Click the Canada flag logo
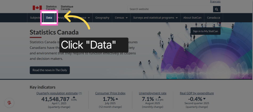Image resolution: width=253 pixels, height=112 pixels. click(37, 8)
